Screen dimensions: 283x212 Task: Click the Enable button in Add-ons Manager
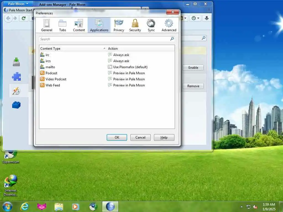tap(193, 68)
